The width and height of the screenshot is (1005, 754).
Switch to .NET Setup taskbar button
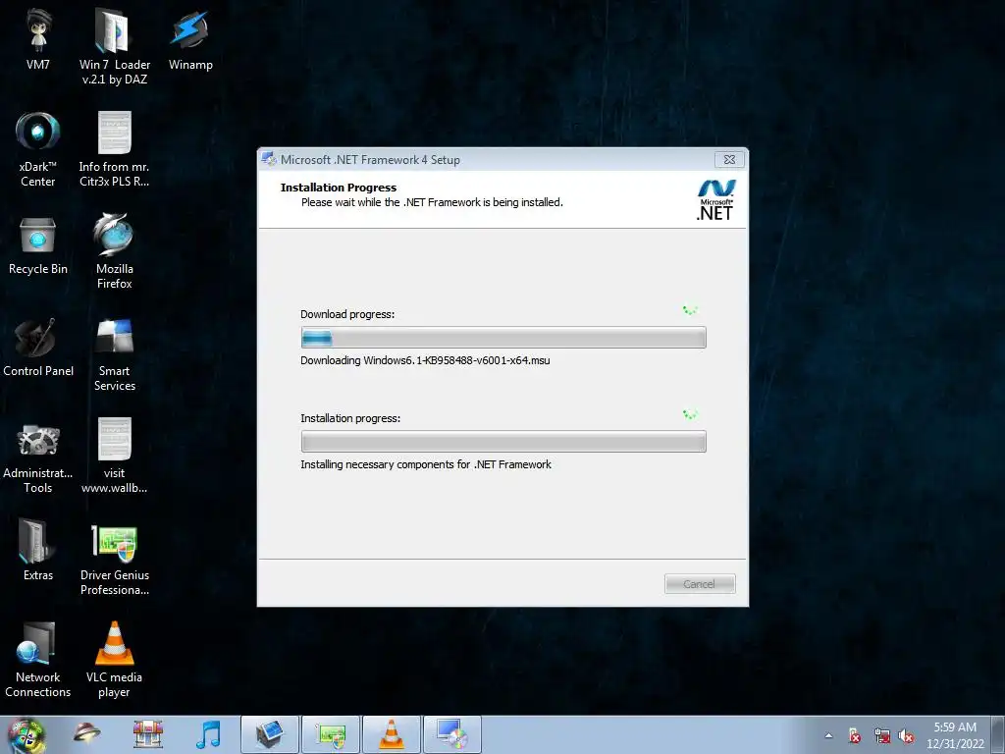(452, 734)
